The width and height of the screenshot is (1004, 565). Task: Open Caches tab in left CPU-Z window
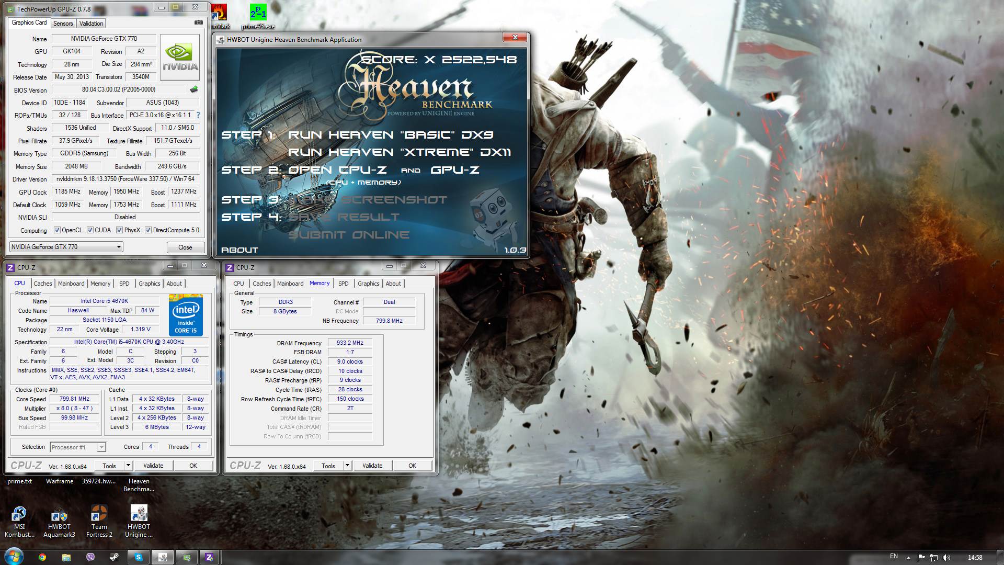[43, 284]
